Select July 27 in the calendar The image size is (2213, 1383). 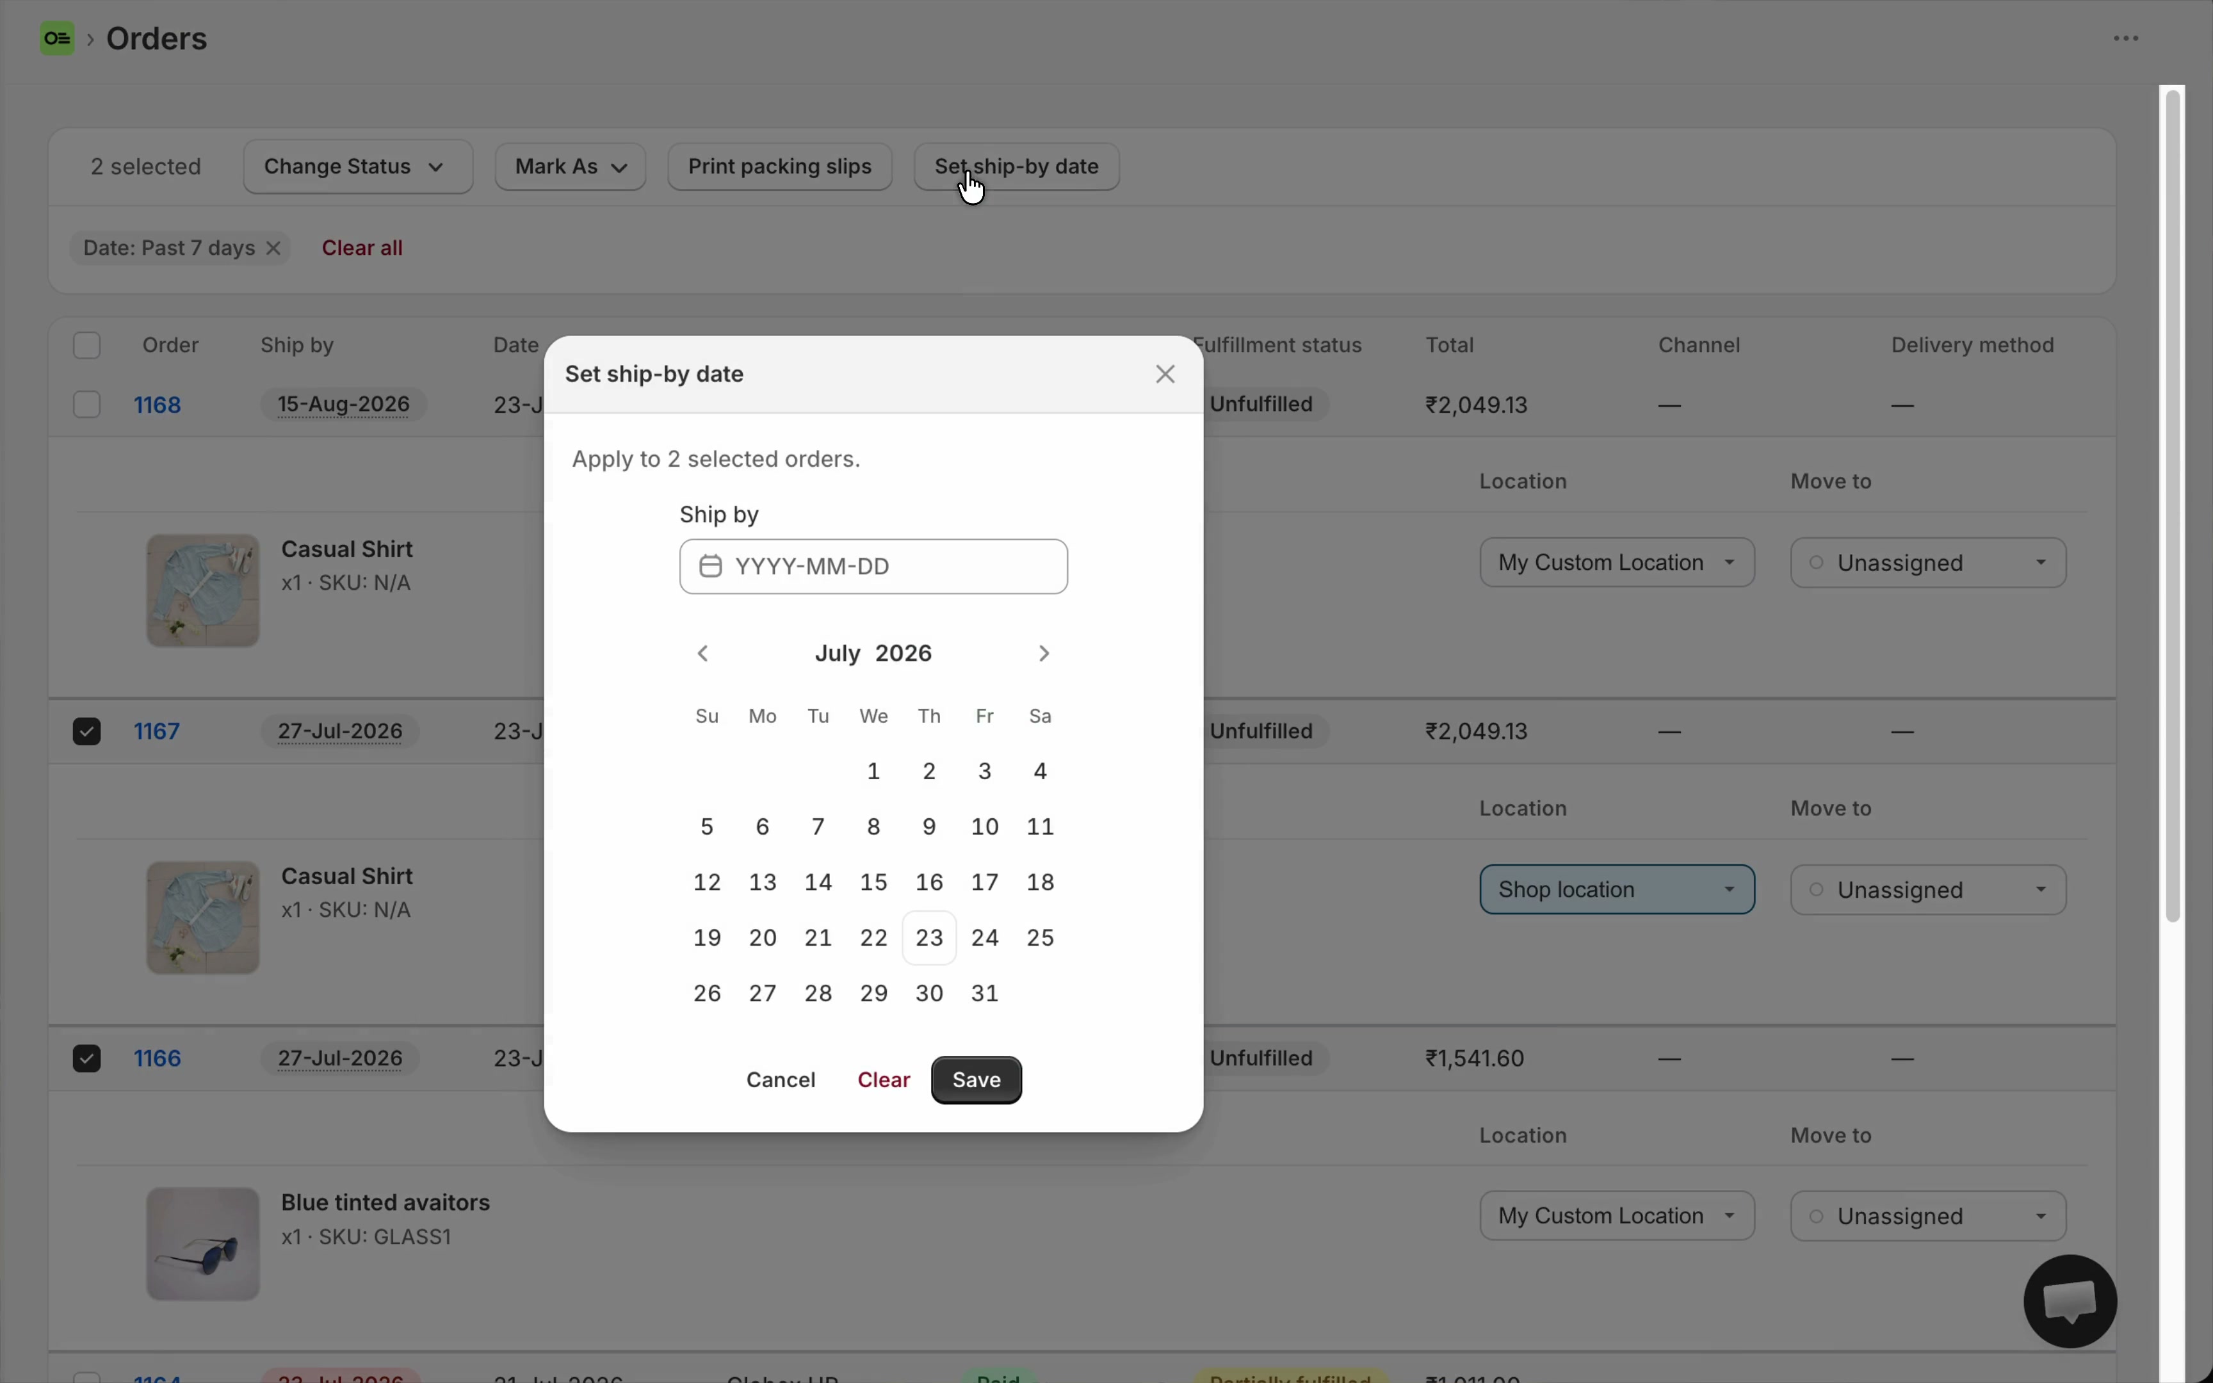(x=763, y=992)
